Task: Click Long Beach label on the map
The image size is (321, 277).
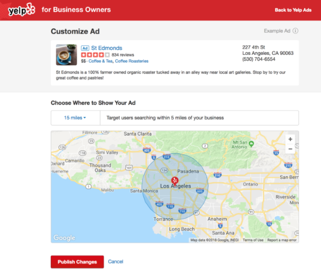Action: pyautogui.click(x=182, y=229)
